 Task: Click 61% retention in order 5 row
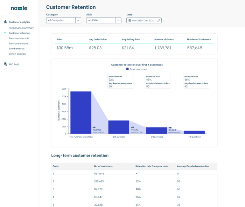138,205
